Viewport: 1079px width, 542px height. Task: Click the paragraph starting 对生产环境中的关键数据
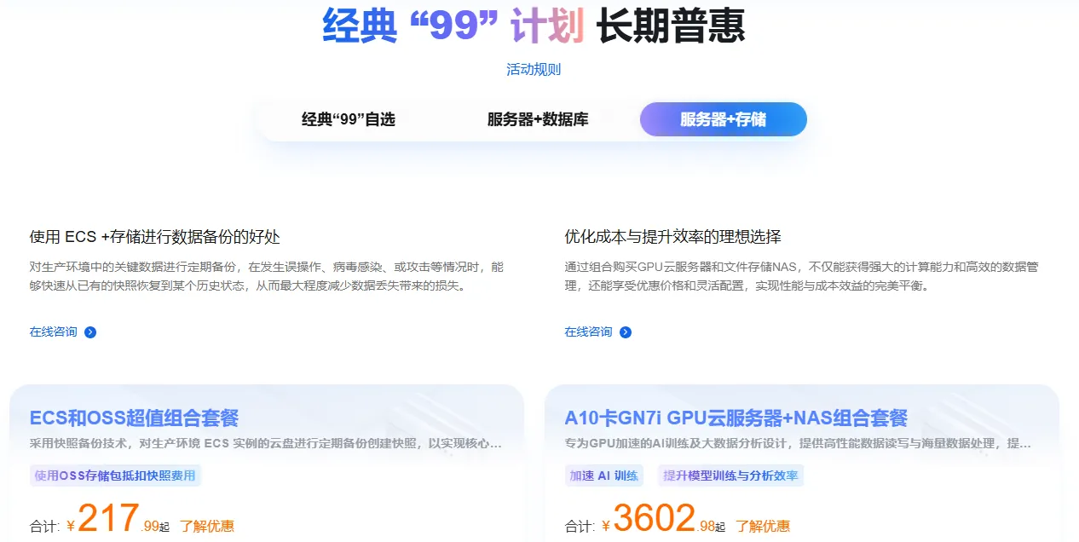click(267, 277)
